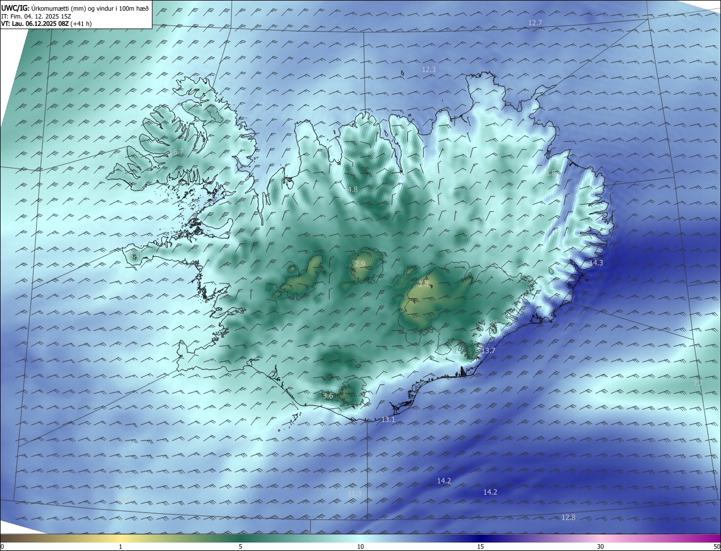Click the map value 12.3
The width and height of the screenshot is (721, 551).
429,69
